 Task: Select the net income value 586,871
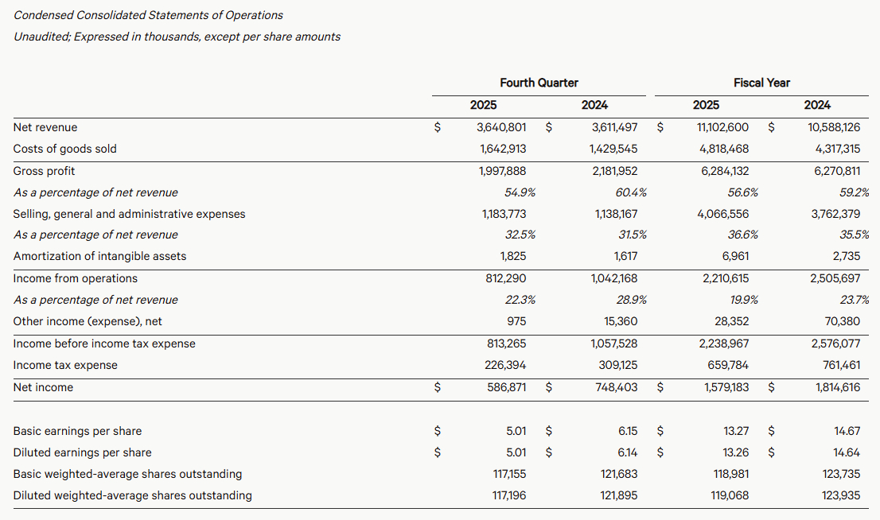[507, 387]
